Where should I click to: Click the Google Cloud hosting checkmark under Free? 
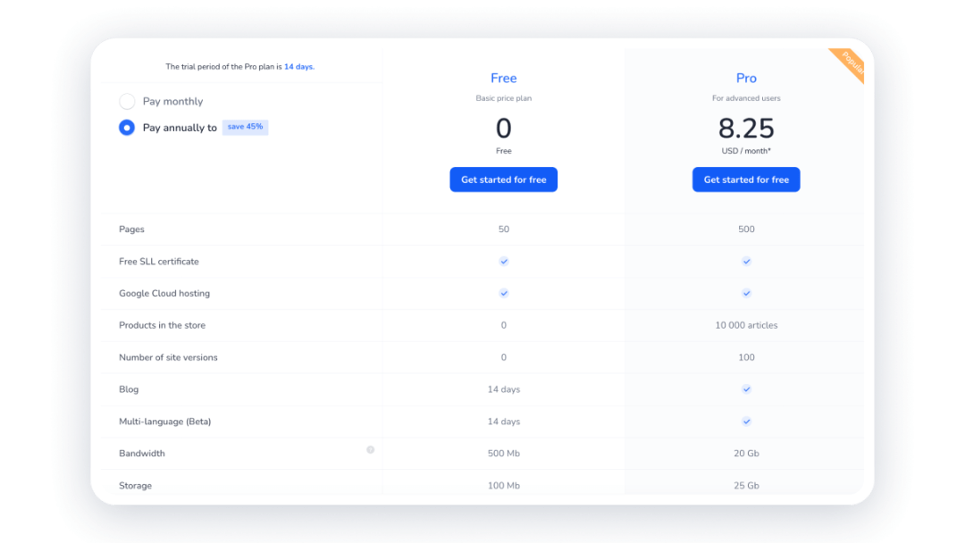[x=503, y=293]
